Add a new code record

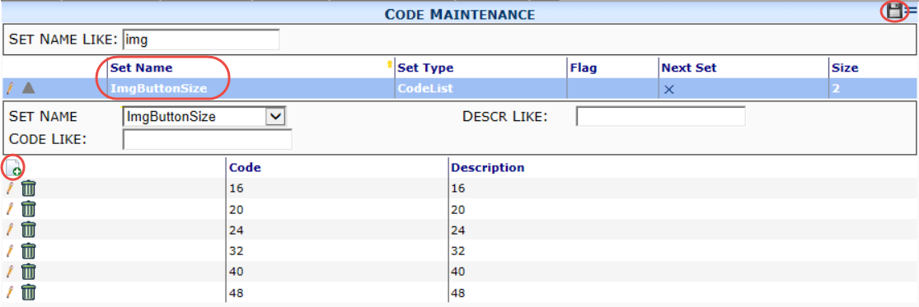[13, 169]
